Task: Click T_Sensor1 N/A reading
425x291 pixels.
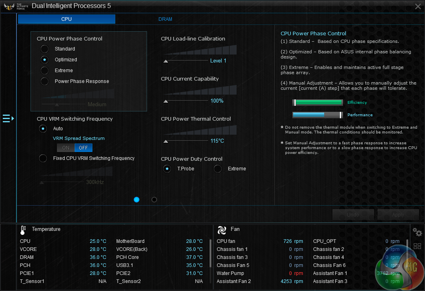Action: [x=102, y=281]
